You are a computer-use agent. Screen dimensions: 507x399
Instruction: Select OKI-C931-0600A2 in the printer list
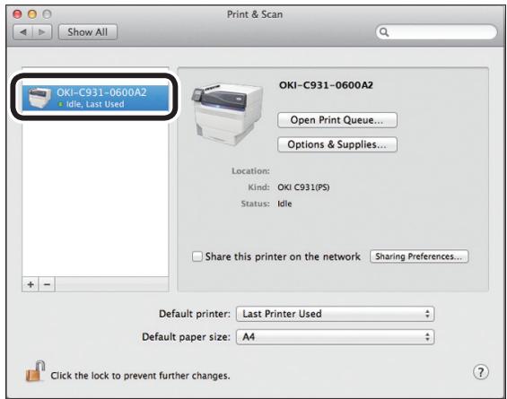click(x=95, y=98)
